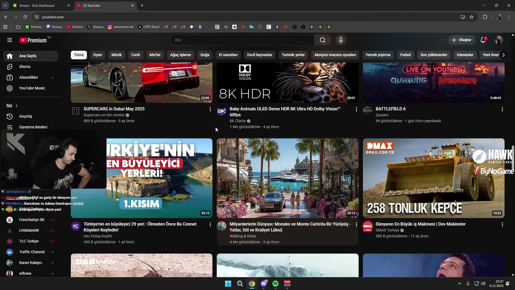Open more options for SUPERCARS in Dubai video

tap(210, 109)
